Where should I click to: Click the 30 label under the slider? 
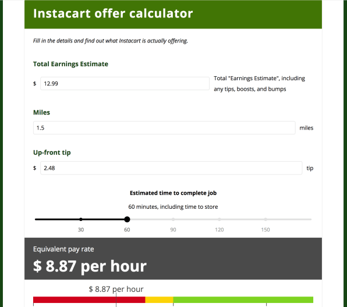81,230
